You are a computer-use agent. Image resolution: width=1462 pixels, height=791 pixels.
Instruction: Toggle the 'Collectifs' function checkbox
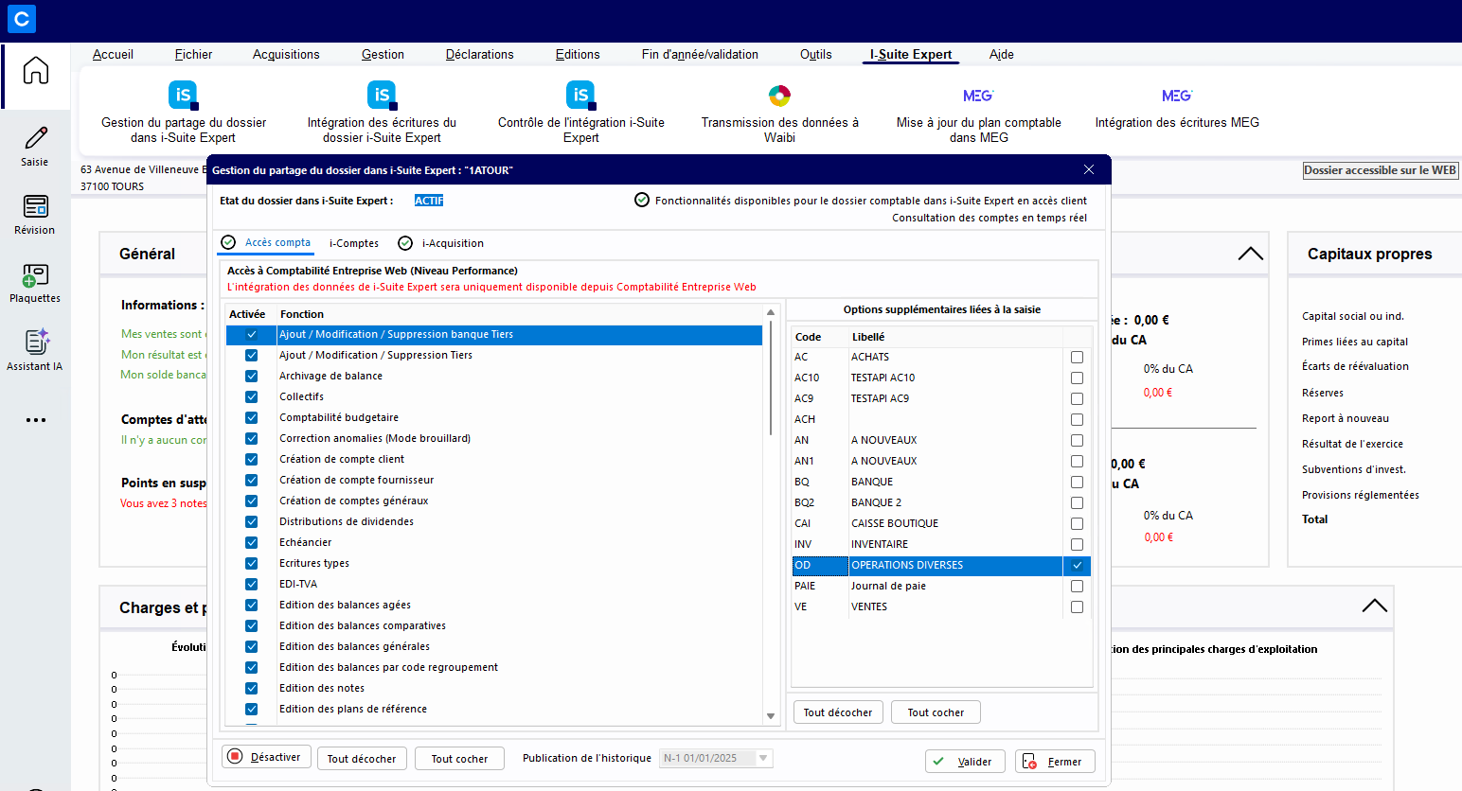click(252, 397)
